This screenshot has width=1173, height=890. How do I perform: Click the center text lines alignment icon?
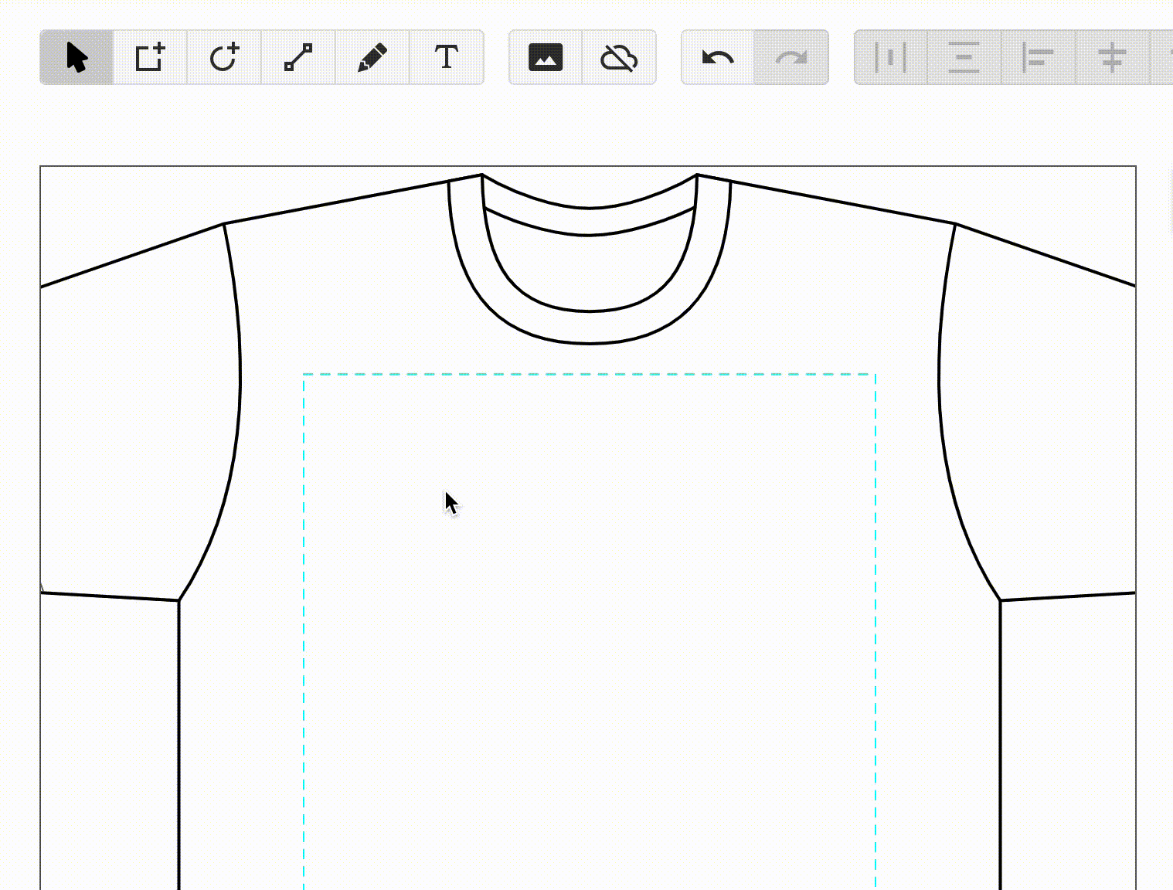pos(963,56)
